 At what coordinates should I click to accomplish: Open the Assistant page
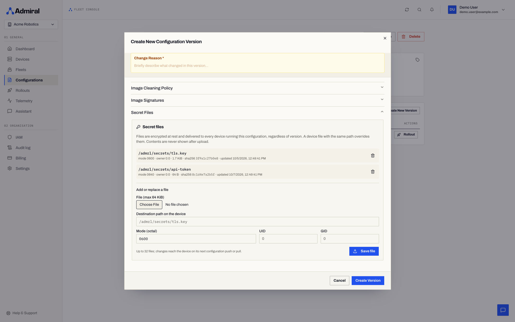point(31,111)
